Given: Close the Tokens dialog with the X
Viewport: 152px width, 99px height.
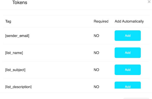Looking at the screenshot, I should click(149, 2).
